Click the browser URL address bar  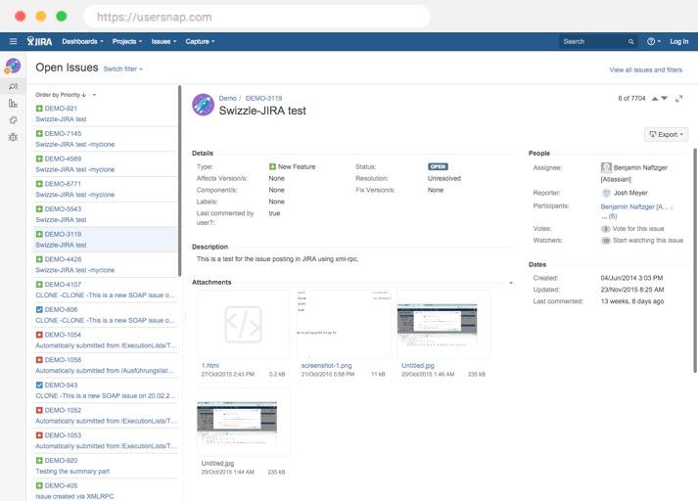point(256,17)
